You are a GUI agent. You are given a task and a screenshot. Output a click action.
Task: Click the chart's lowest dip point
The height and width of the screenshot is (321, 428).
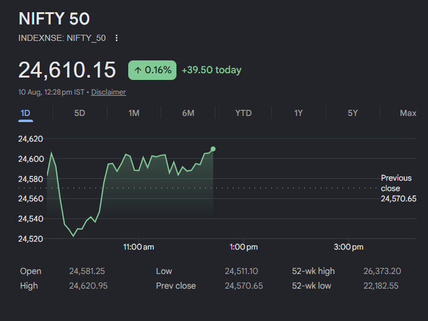pos(73,236)
